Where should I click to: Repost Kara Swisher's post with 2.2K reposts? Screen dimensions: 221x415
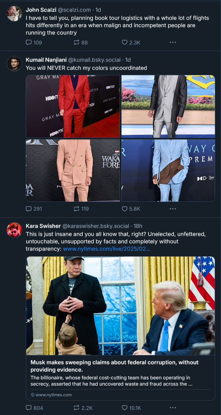coord(83,408)
